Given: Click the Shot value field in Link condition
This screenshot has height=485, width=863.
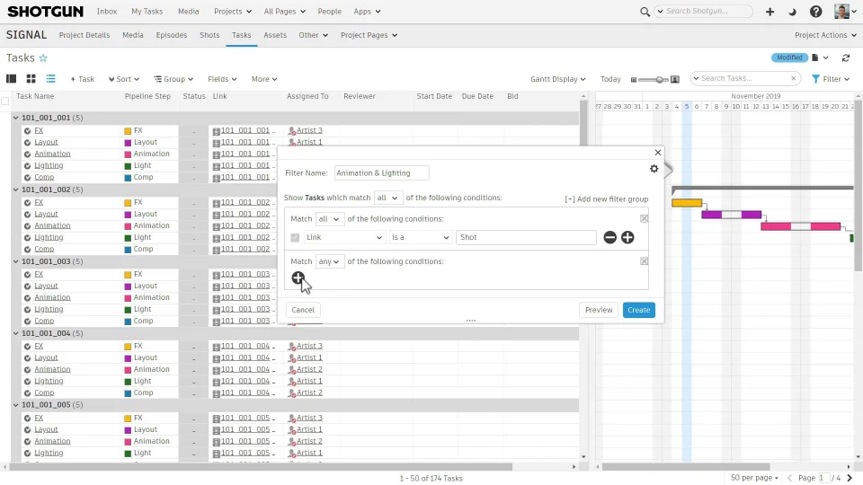Looking at the screenshot, I should [x=526, y=237].
